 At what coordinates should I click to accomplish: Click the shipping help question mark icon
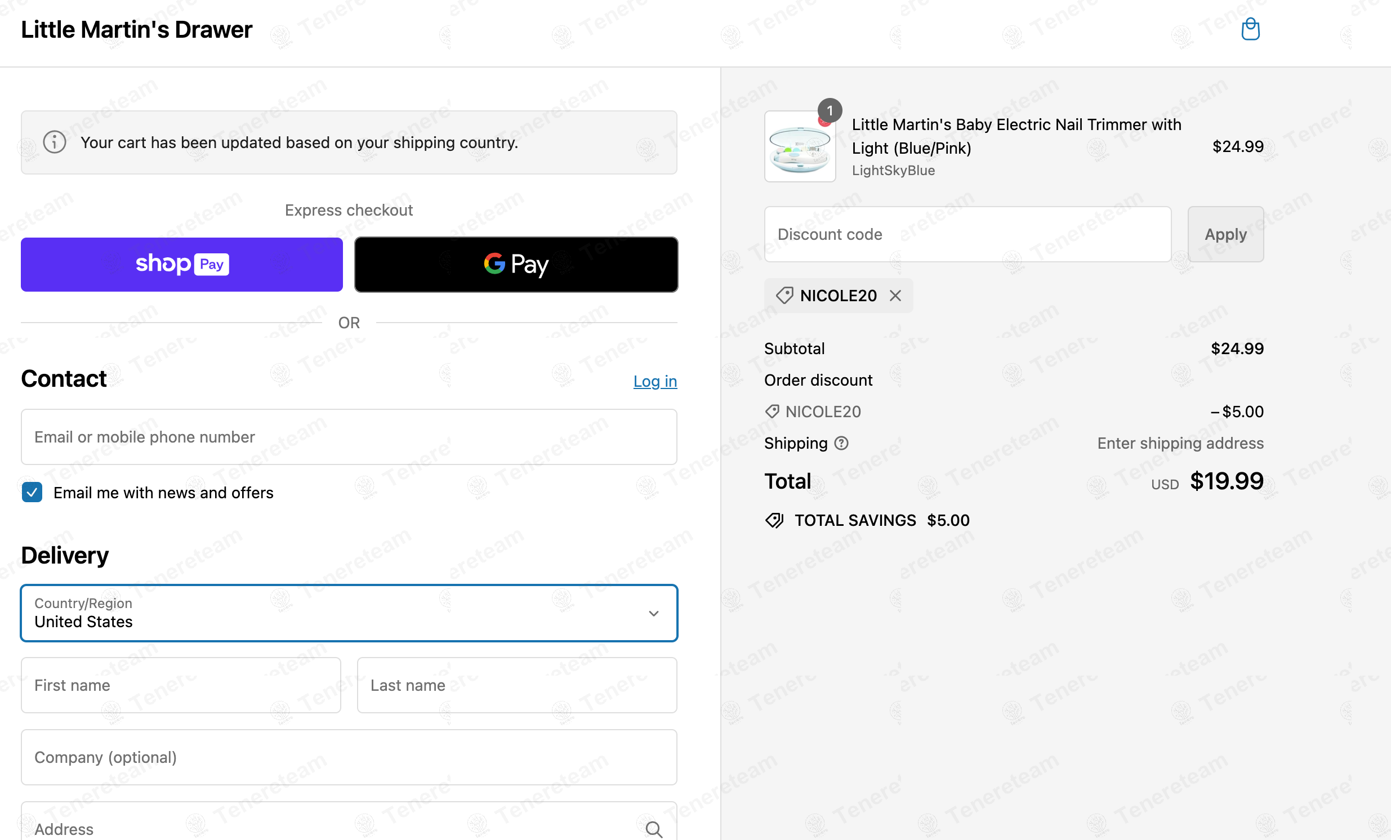(841, 443)
